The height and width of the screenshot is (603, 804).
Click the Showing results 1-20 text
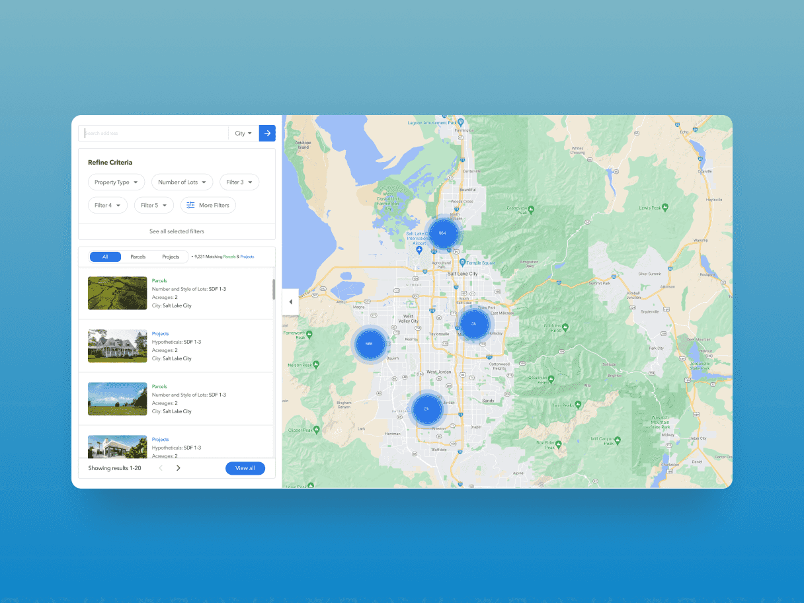(114, 468)
